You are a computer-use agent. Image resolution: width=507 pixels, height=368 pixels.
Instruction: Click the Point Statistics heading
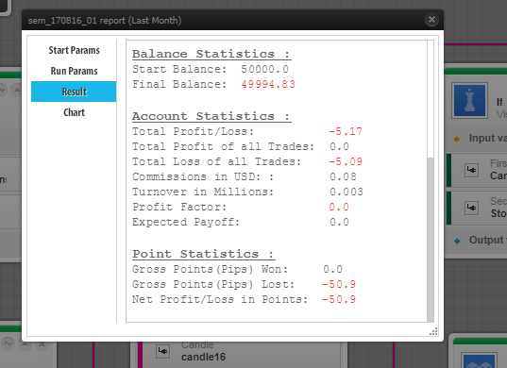click(203, 254)
